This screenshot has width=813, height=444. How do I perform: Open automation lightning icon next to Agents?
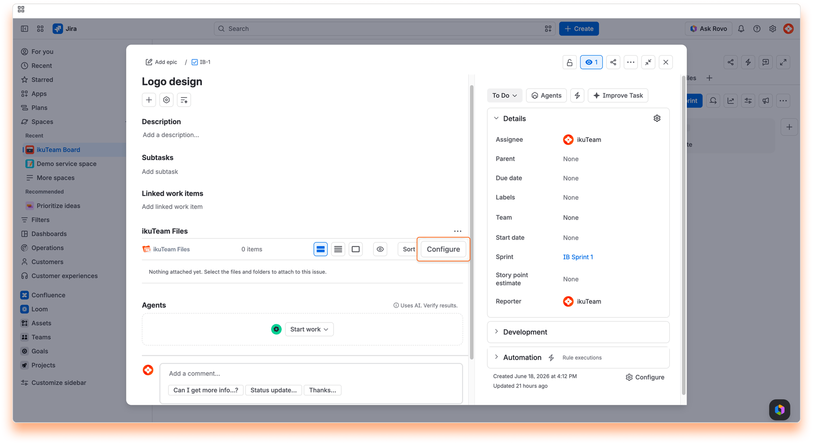577,95
